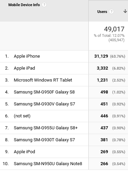The height and width of the screenshot is (173, 128).
Task: Select Samsung SM-G930T Galaxy S7 entry
Action: point(44,140)
